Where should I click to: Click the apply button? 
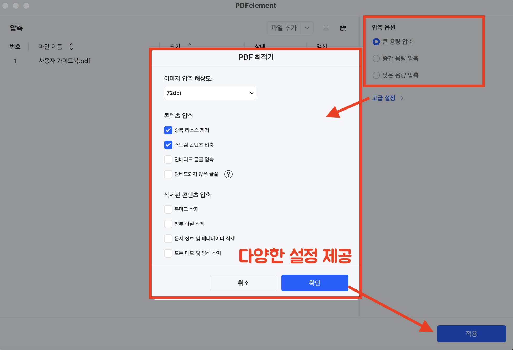[471, 334]
